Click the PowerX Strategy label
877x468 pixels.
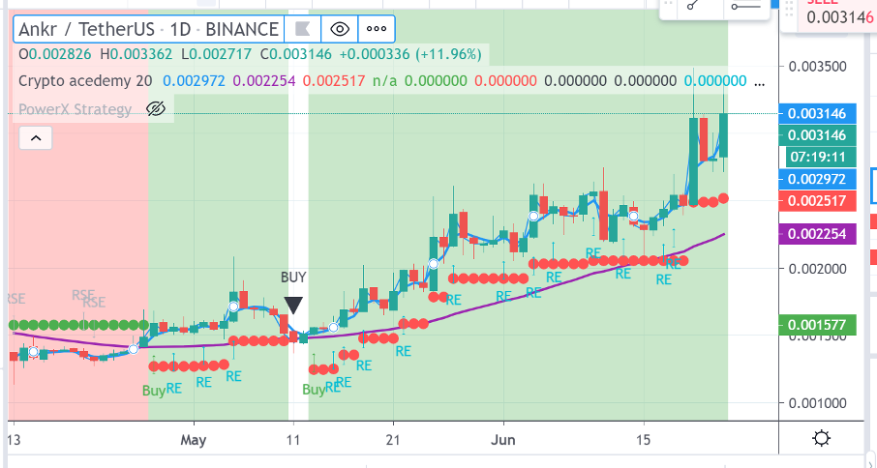[x=75, y=109]
